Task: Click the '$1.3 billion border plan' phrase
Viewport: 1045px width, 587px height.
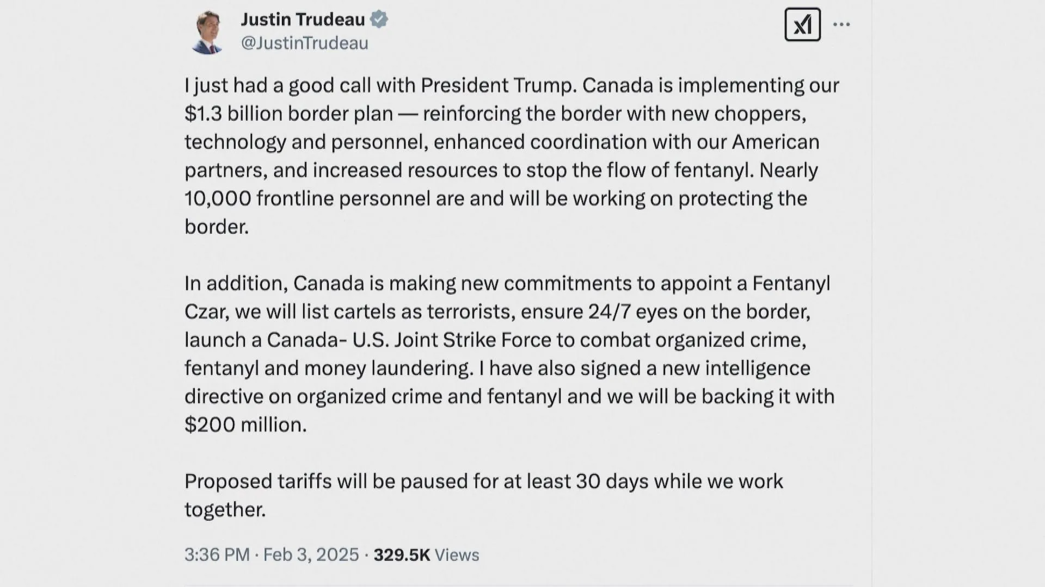Action: pyautogui.click(x=288, y=114)
